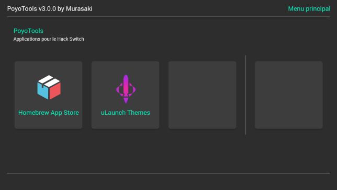Tap the white lid of the package icon
The image size is (337, 190).
coord(49,81)
